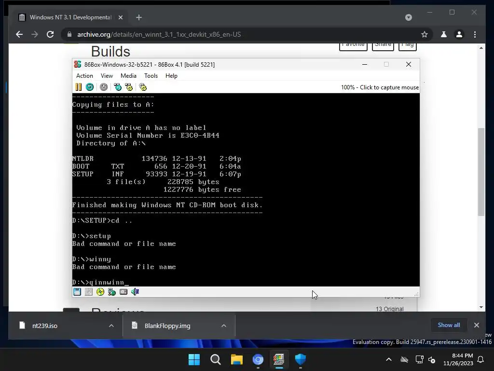Open the View menu in 86Box
The image size is (494, 371).
pos(107,76)
